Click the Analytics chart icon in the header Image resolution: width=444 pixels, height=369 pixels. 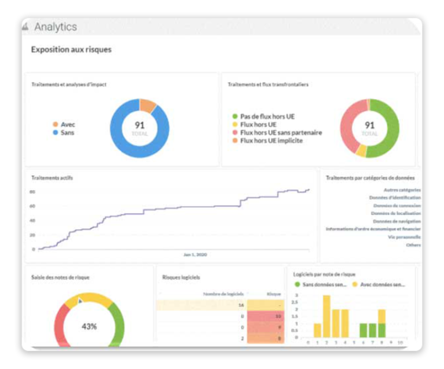25,27
